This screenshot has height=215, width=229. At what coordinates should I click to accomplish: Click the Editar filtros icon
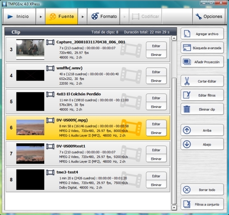click(x=187, y=95)
